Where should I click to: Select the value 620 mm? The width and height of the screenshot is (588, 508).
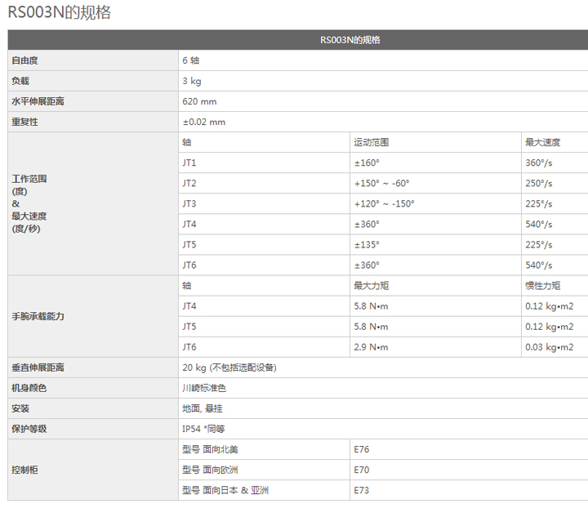(199, 101)
